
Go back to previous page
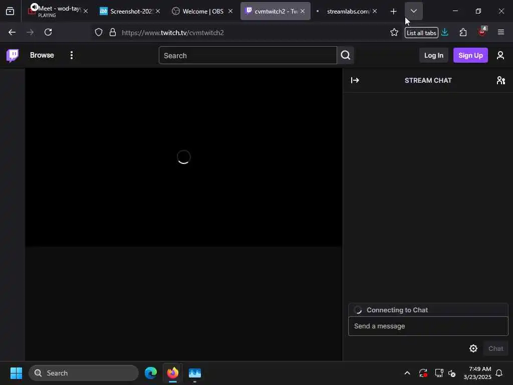coord(12,33)
